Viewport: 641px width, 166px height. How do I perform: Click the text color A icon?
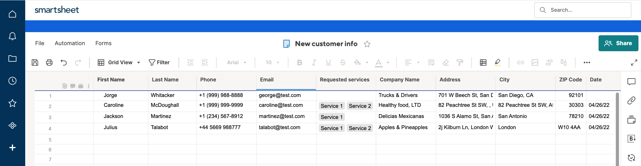[379, 63]
